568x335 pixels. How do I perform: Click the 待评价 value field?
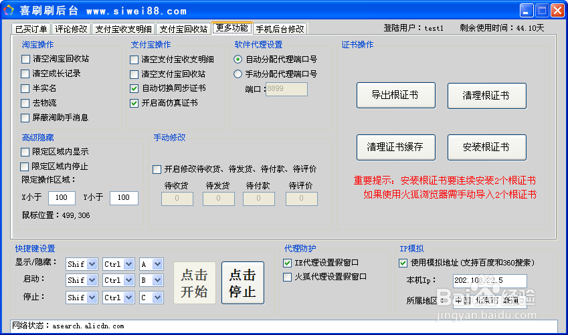coord(301,199)
